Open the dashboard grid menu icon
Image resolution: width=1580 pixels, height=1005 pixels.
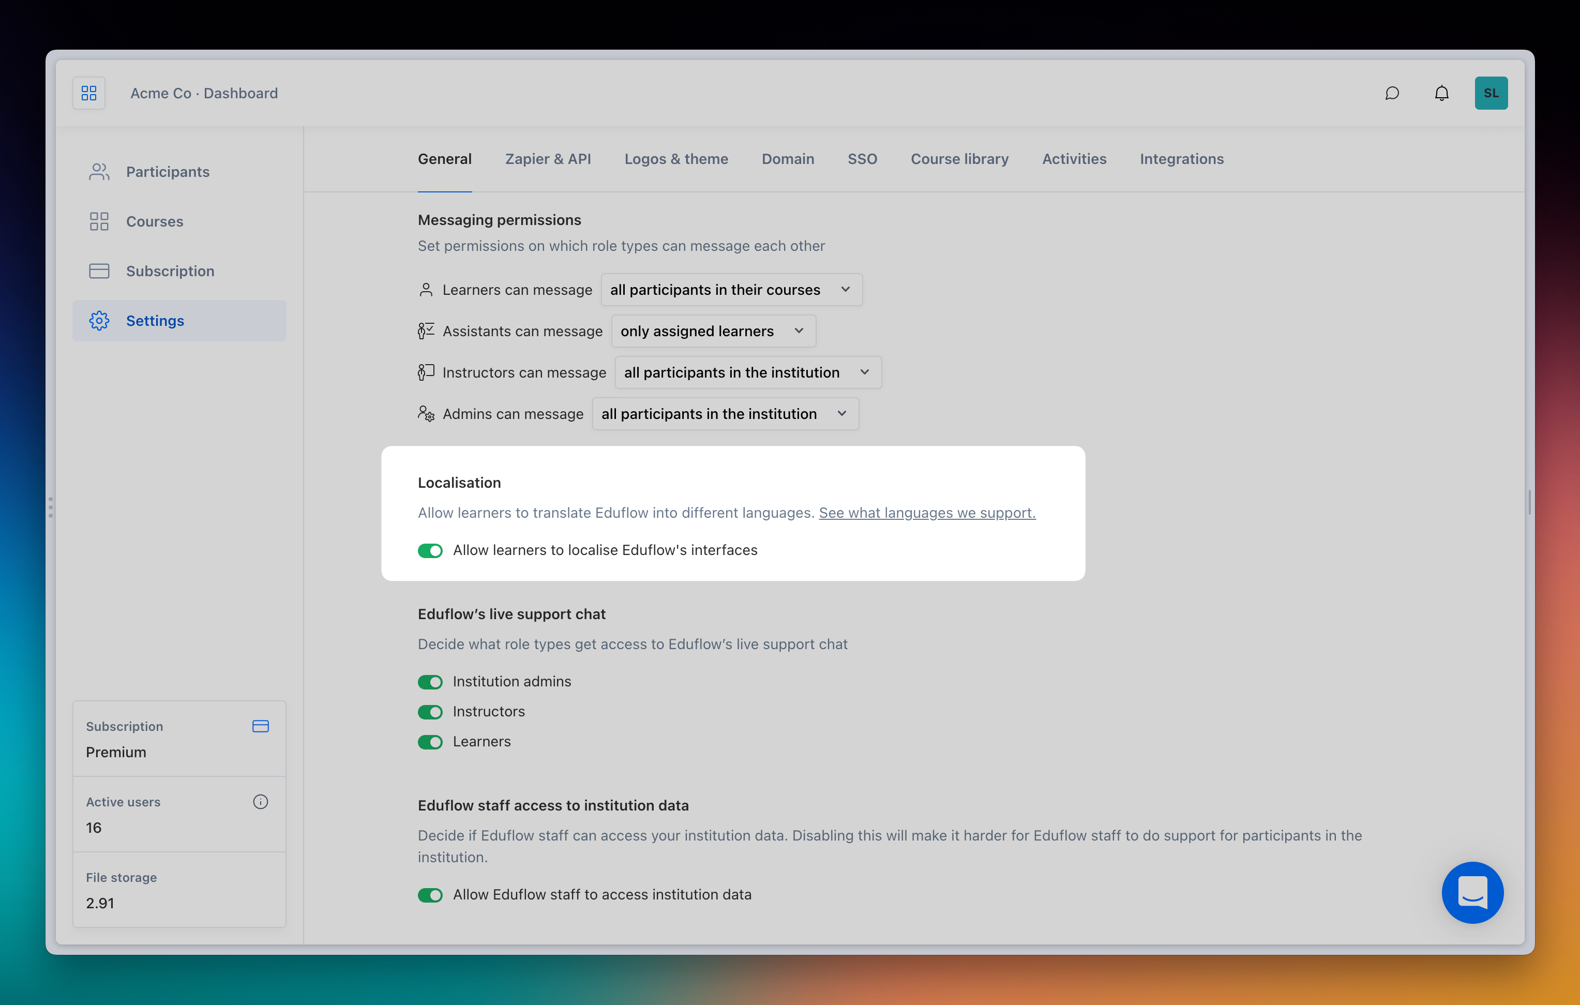[89, 93]
